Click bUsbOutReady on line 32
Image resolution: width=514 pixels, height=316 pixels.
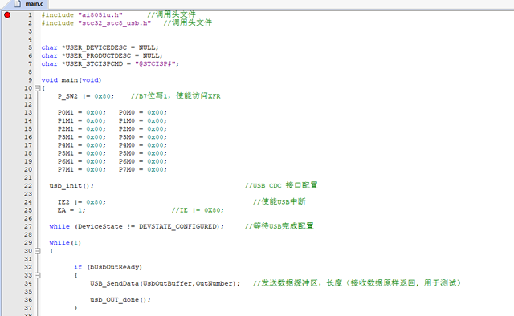click(114, 267)
